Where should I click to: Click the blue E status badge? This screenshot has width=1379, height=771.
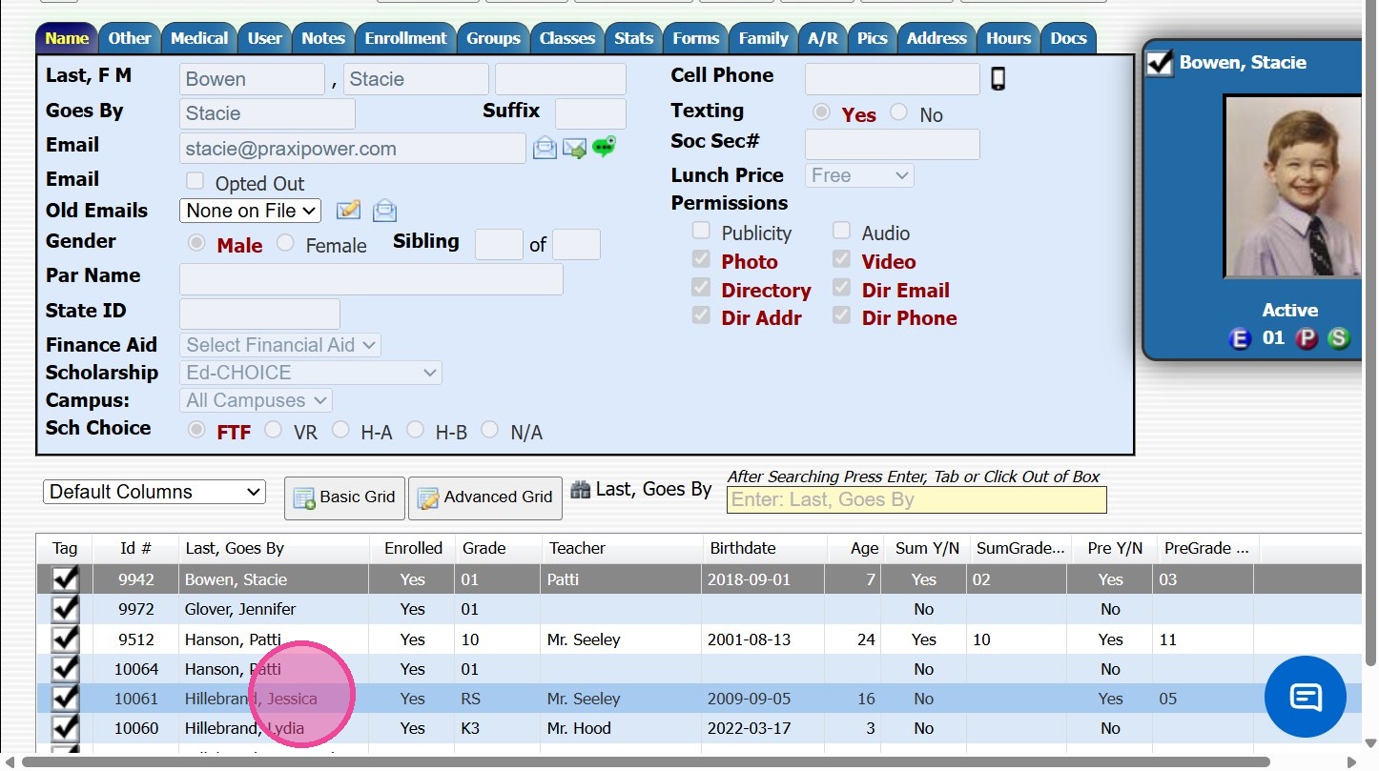[x=1240, y=338]
